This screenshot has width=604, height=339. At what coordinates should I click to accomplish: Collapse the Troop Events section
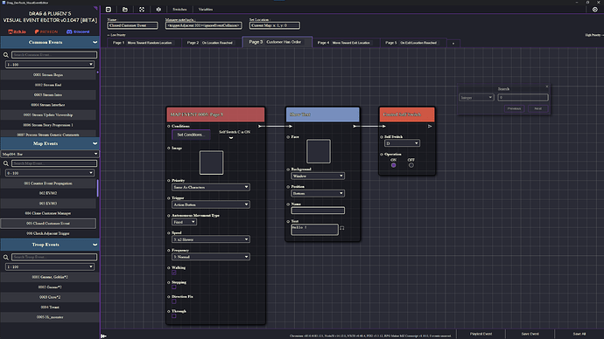tap(95, 245)
